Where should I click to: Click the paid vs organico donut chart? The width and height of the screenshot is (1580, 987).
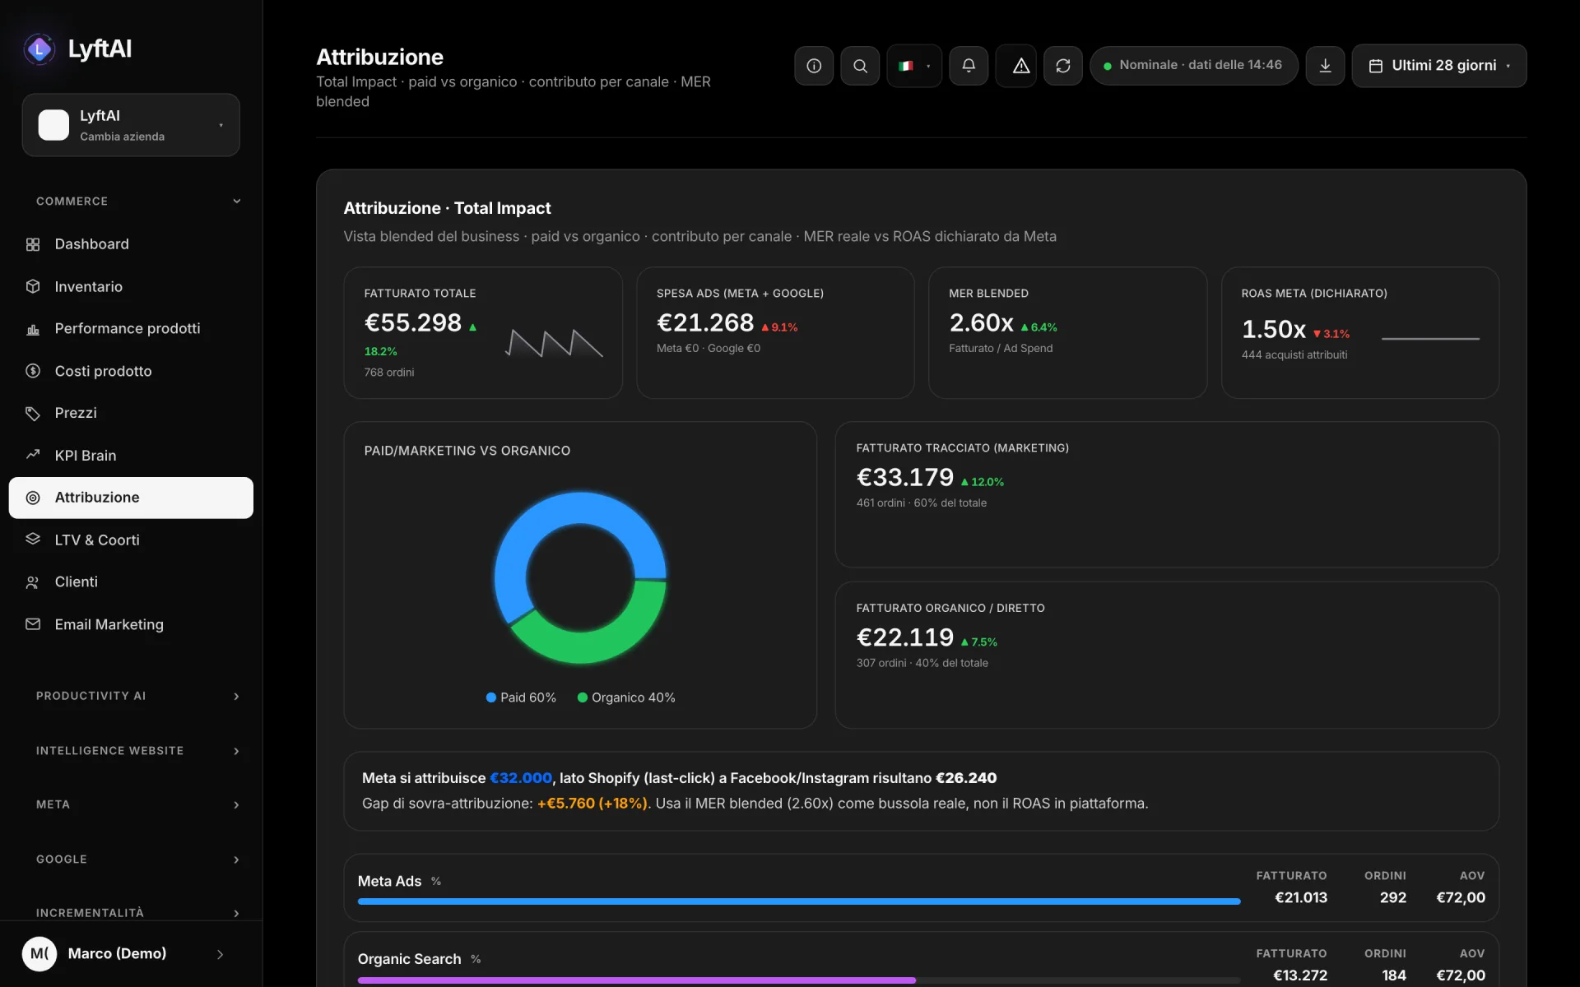[580, 577]
